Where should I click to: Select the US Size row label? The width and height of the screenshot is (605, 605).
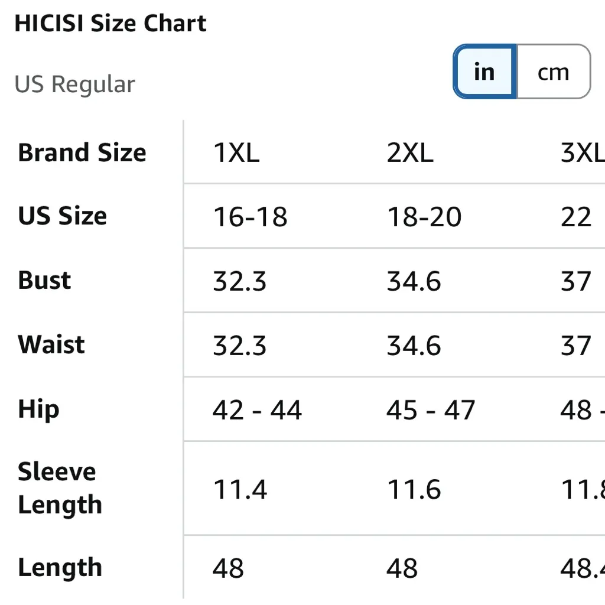(62, 216)
